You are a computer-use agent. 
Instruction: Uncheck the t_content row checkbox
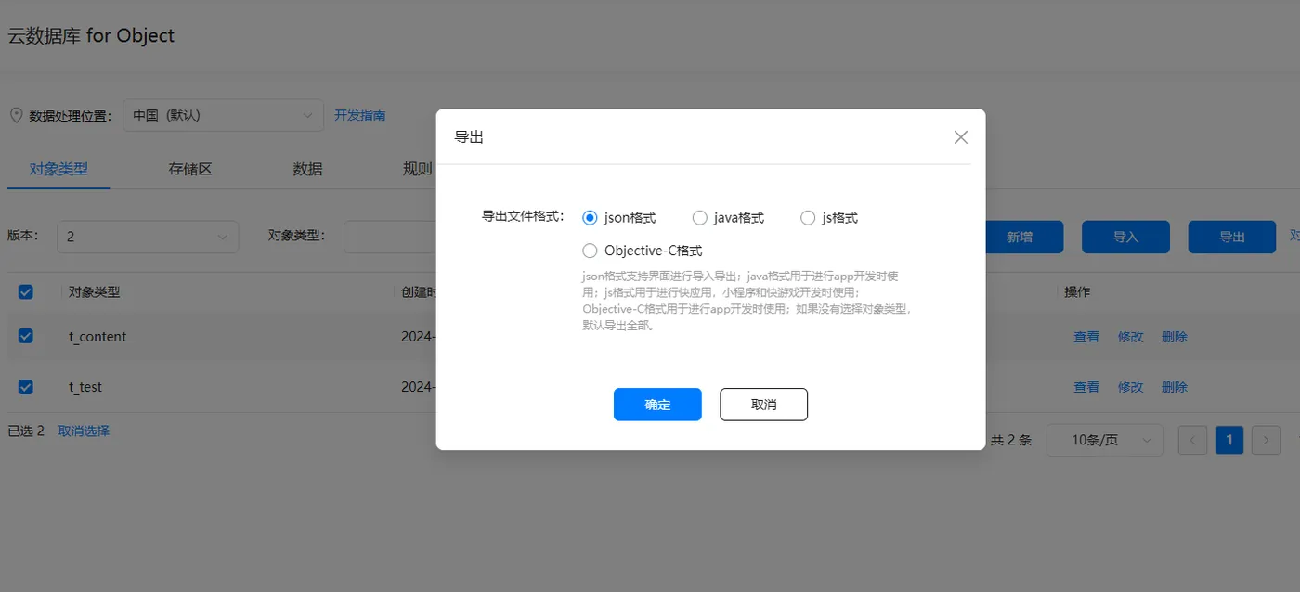click(x=26, y=336)
